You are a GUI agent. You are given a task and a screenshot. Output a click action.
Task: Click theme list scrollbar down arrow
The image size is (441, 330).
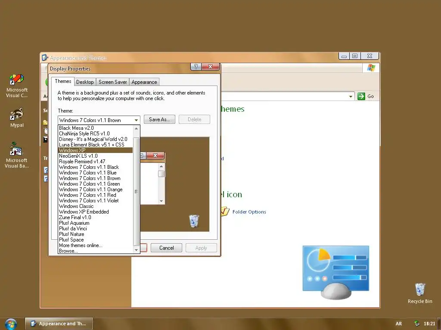click(x=136, y=250)
